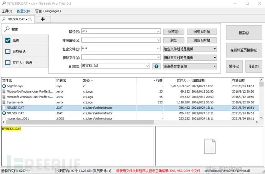265x174 pixels.
Task: Click file icon of the 23-line evtx row
Action: (4, 91)
